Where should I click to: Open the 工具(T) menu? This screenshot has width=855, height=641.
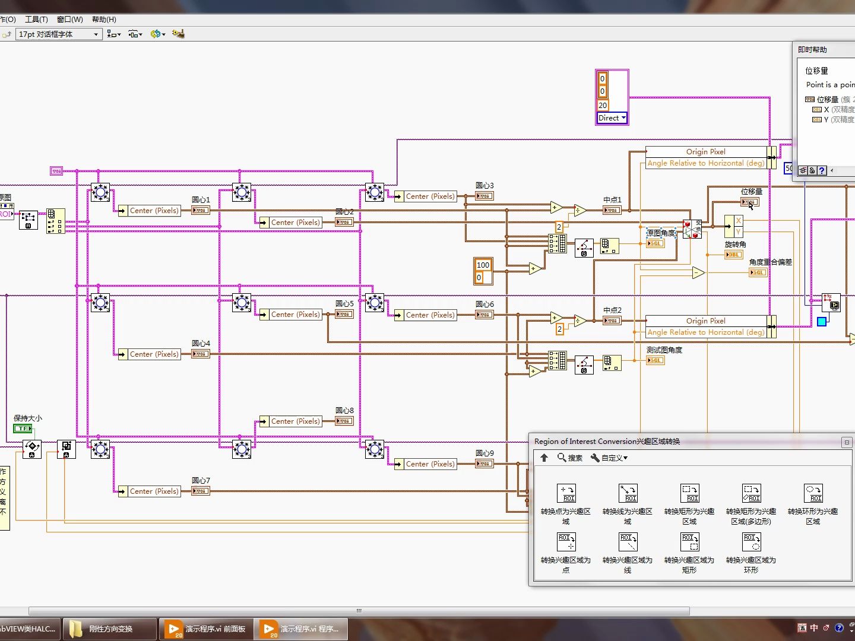tap(36, 19)
